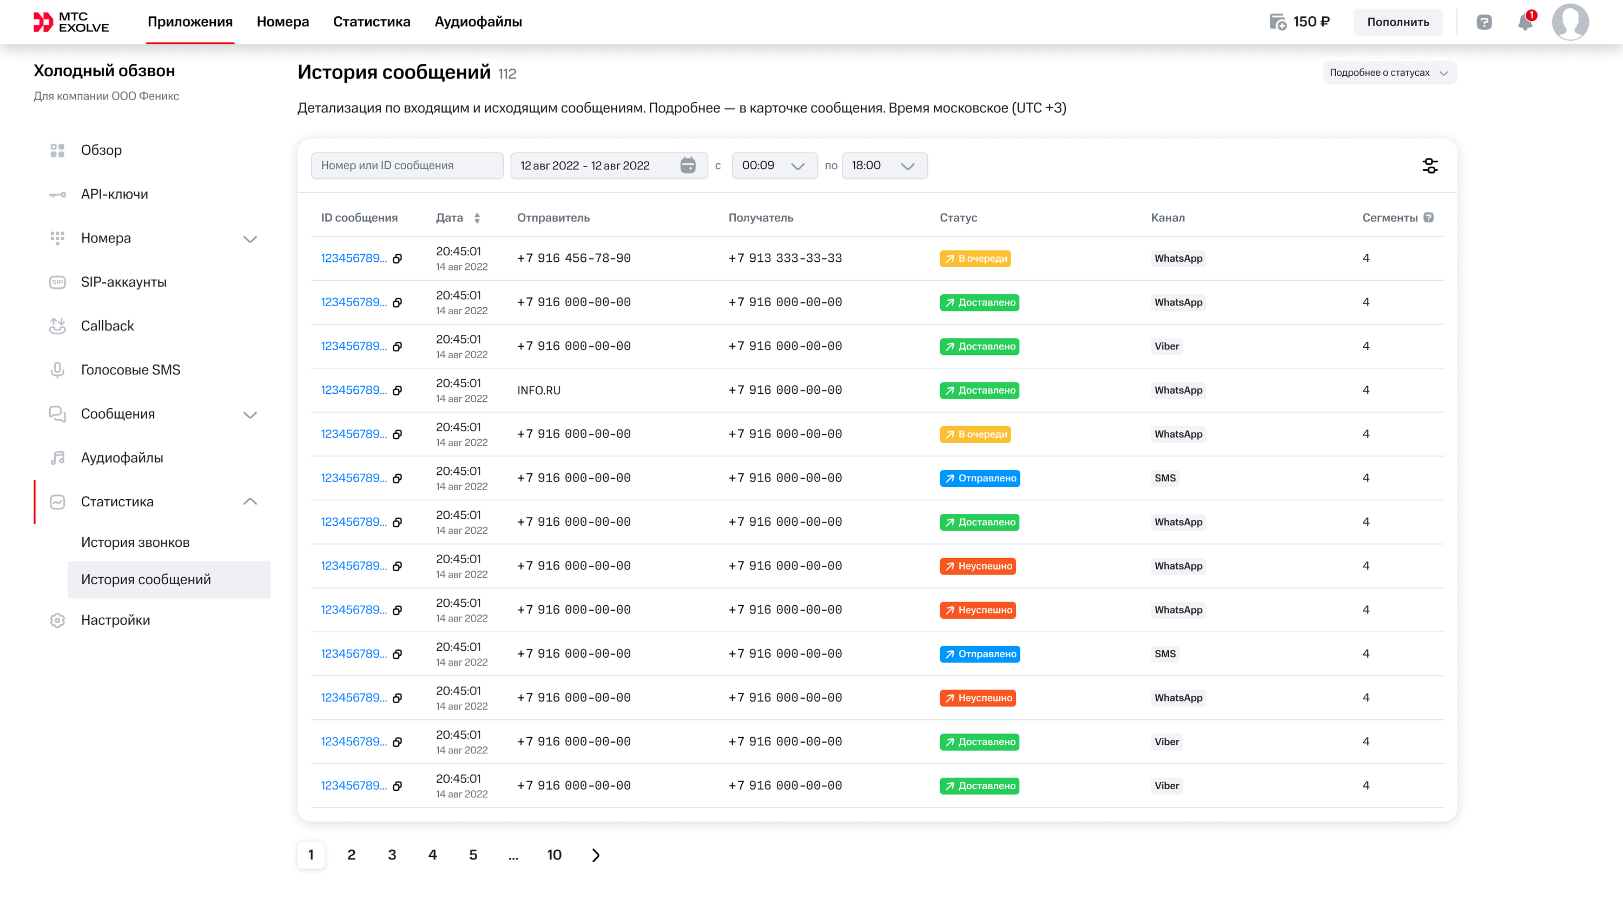Viewport: 1623px width, 913px height.
Task: Open the filter settings sliders icon
Action: (x=1429, y=166)
